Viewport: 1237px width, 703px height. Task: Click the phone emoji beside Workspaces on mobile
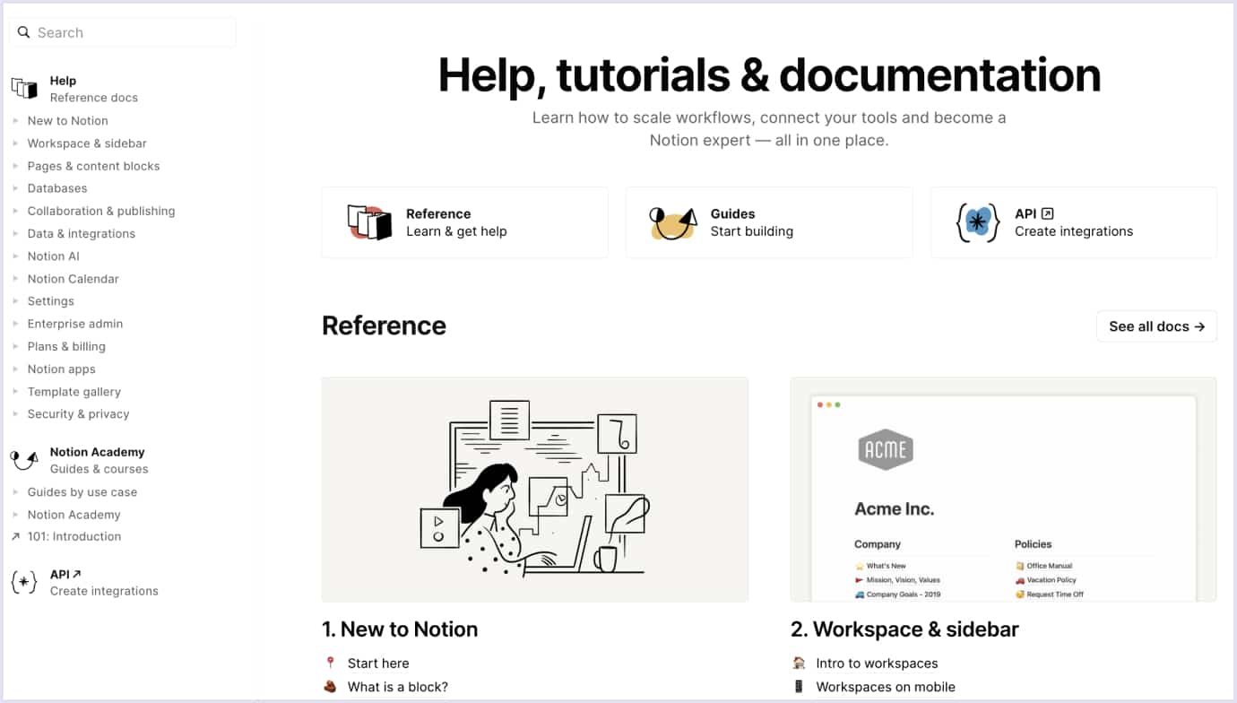point(799,687)
